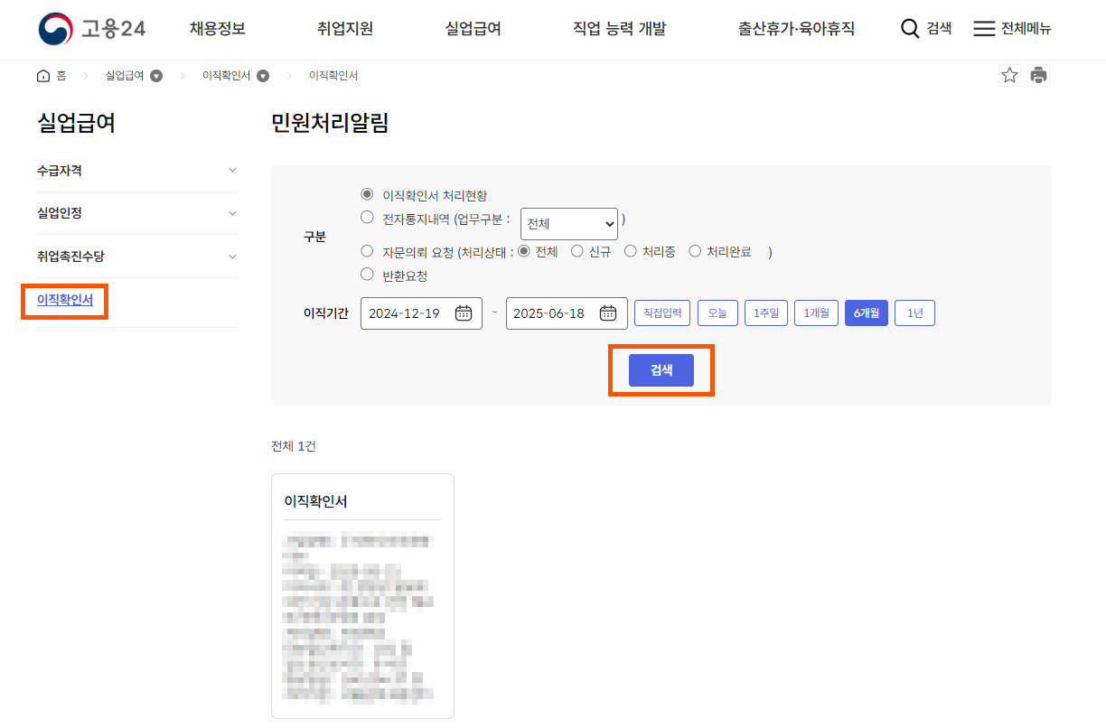Click the home icon in the breadcrumb
The height and width of the screenshot is (728, 1106).
[42, 75]
